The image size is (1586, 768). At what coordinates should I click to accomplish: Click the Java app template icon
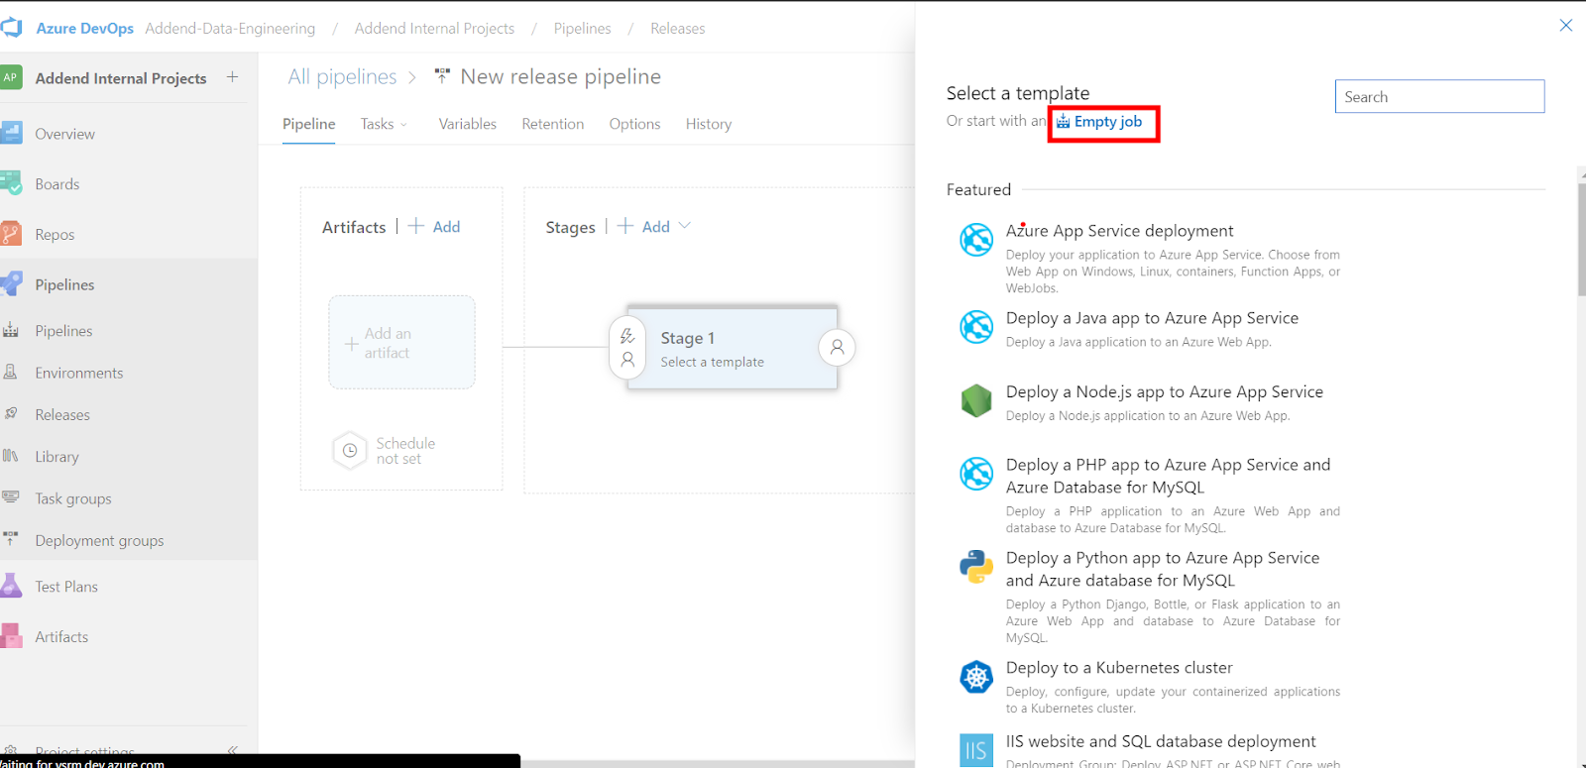pos(976,327)
